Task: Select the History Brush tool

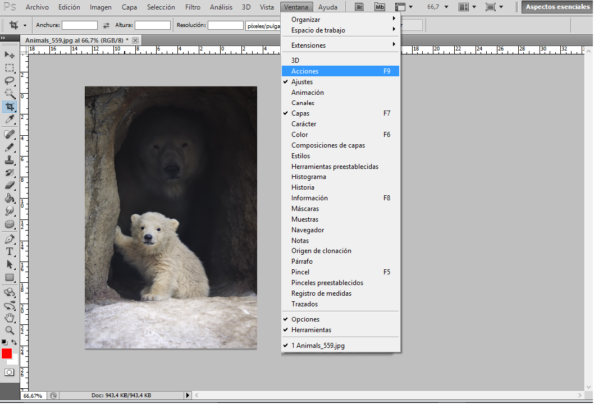Action: click(10, 173)
